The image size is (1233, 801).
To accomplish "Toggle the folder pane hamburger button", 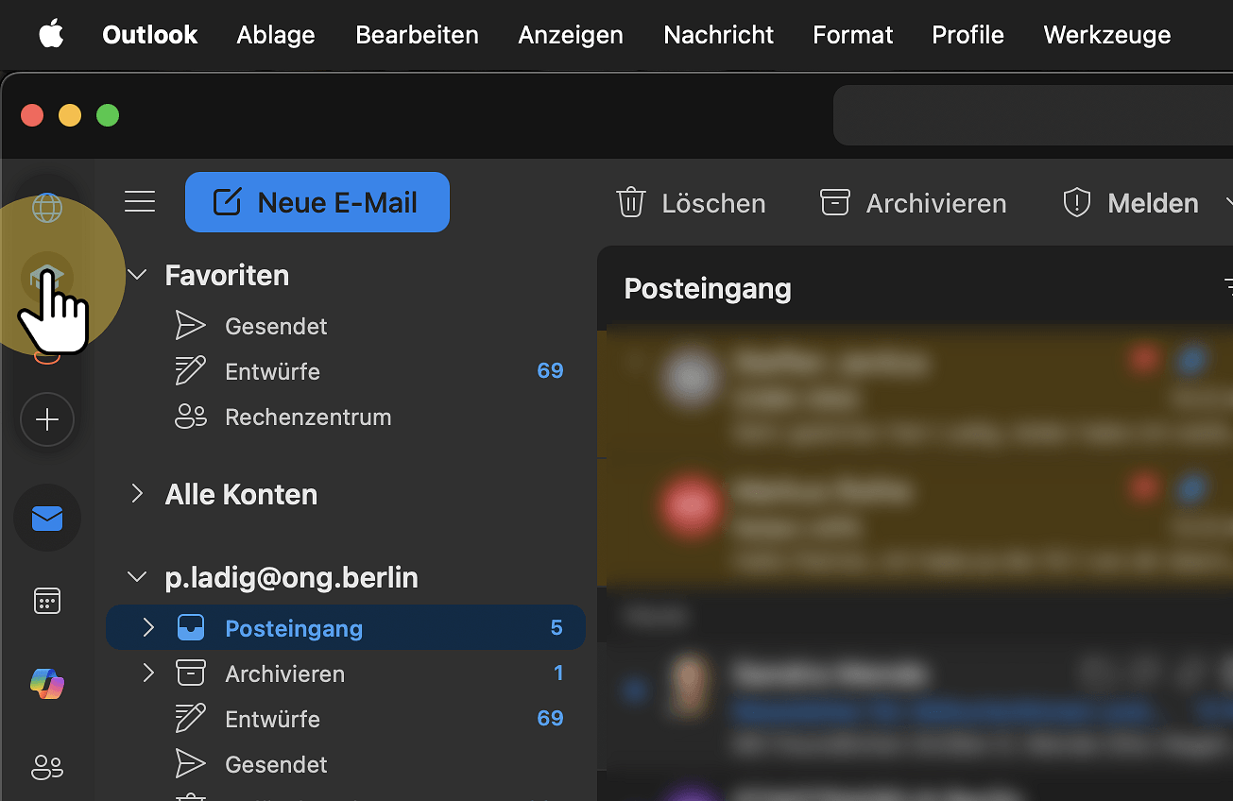I will 140,202.
